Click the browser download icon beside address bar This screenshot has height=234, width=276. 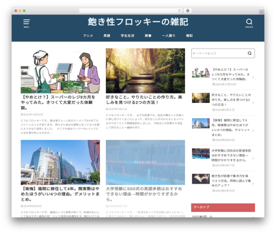pyautogui.click(x=188, y=11)
